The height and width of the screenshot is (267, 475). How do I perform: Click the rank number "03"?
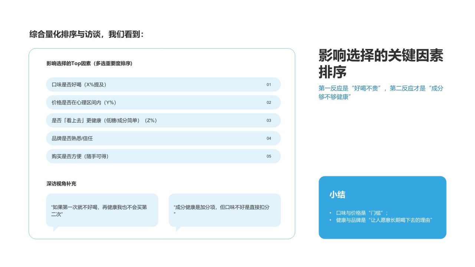point(269,121)
